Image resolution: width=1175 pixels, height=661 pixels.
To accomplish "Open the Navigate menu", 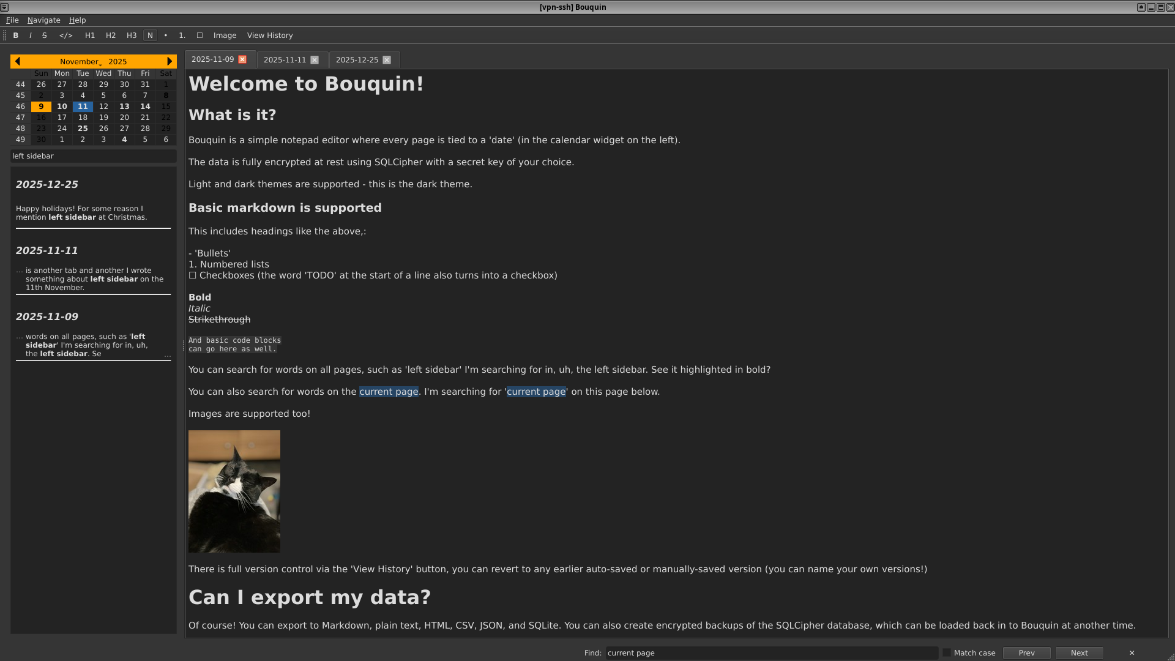I will (43, 20).
